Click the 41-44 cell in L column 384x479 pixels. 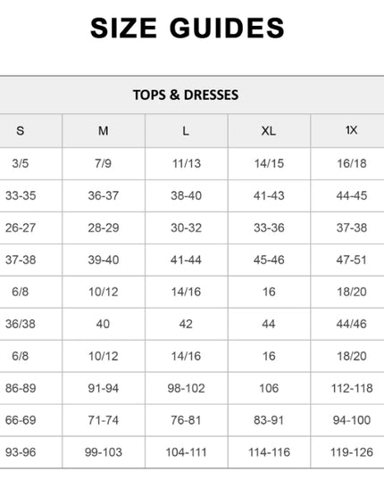[x=186, y=260]
